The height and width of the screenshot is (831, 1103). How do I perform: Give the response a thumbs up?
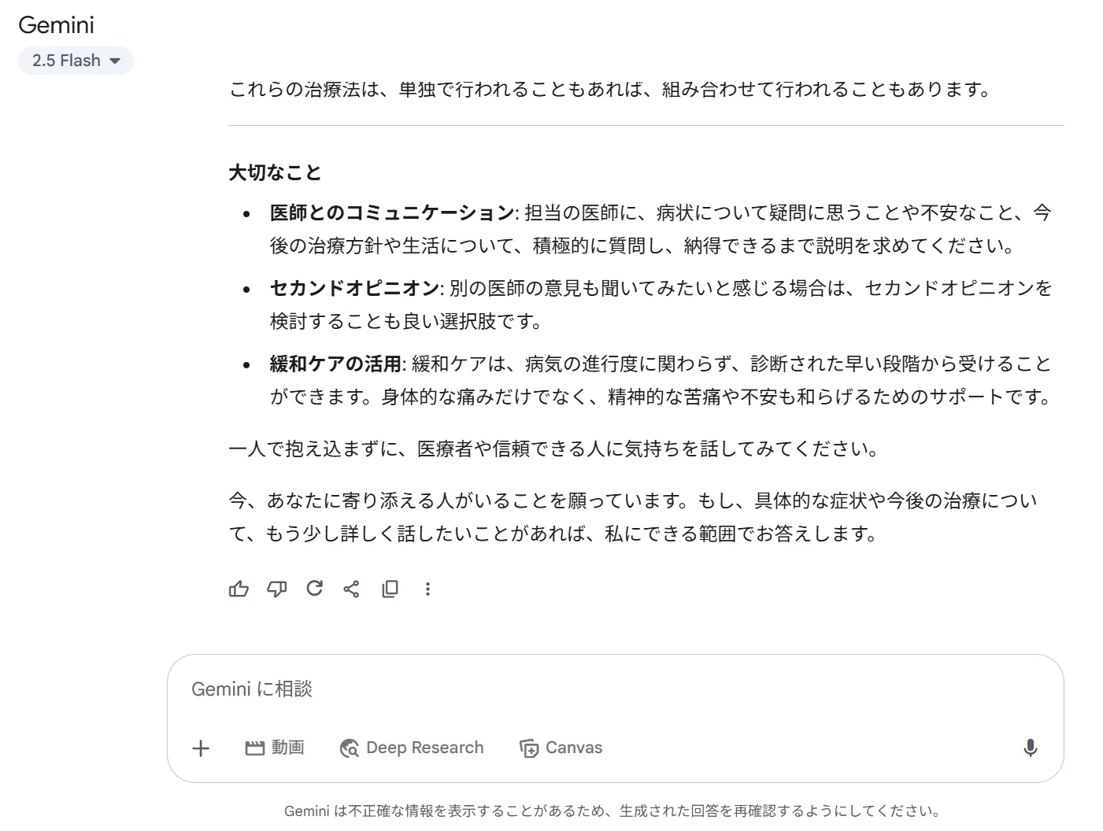click(239, 589)
